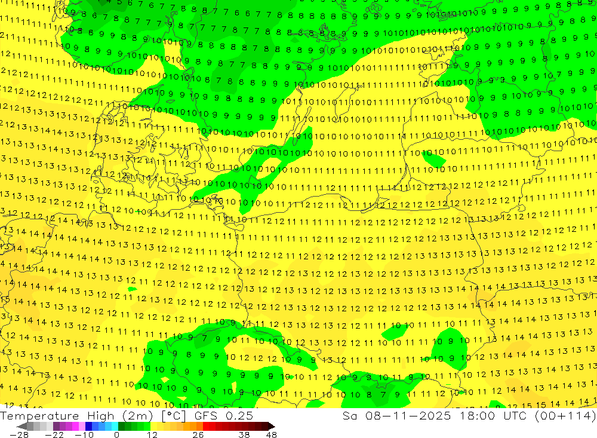
Task: Click the 12 legend label
Action: (x=152, y=434)
